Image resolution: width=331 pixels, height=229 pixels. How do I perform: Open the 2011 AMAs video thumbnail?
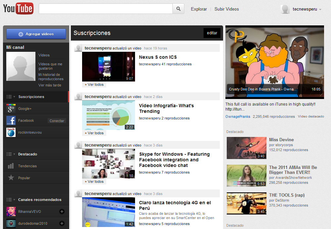pyautogui.click(x=247, y=176)
